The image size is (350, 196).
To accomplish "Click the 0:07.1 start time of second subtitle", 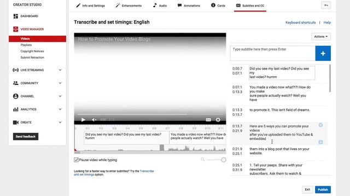I will [x=237, y=87].
